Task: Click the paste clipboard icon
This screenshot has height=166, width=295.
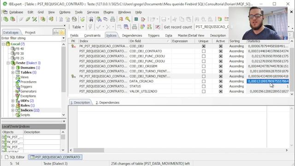Action: click(189, 19)
